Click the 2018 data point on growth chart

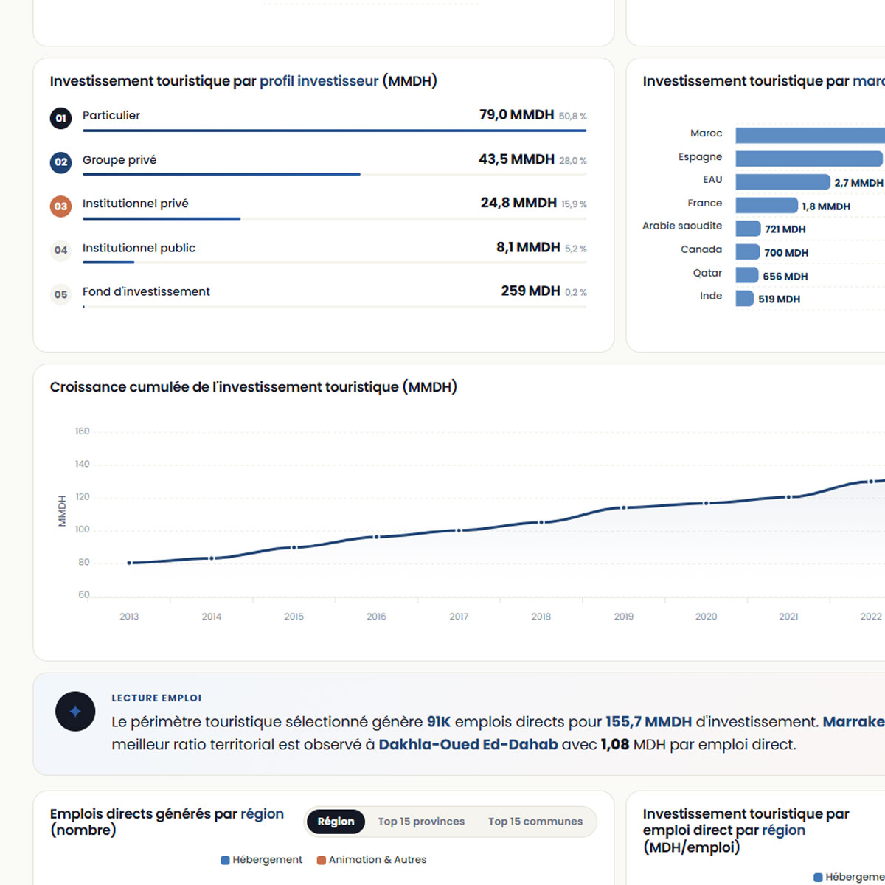(x=541, y=522)
